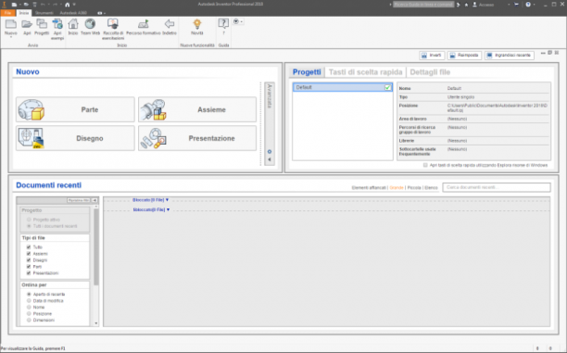
Task: Click the star favorites icon in title bar
Action: [x=466, y=5]
